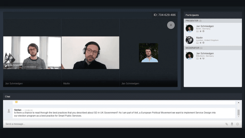
Task: Click the Apple OS icon under Jan Schmiedgen in Berlin
Action: (x=200, y=31)
